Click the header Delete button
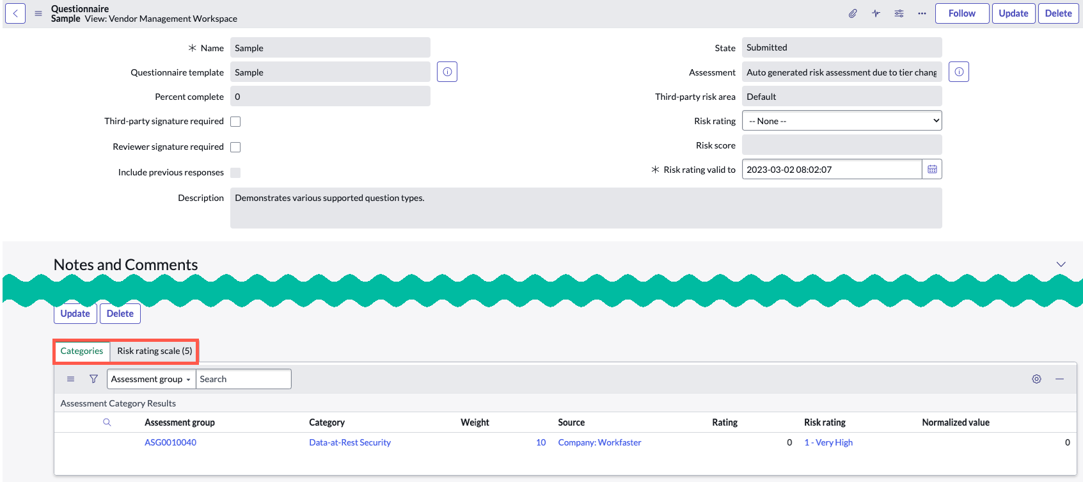 tap(1058, 13)
